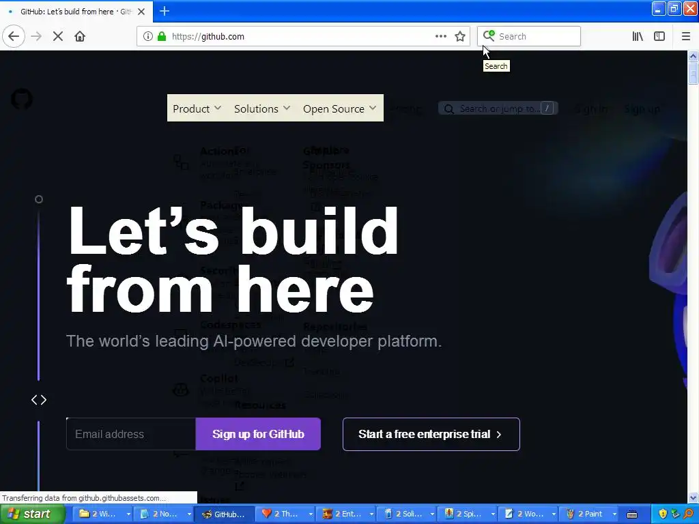This screenshot has height=524, width=699.
Task: Click the Firefox Search input box
Action: (529, 36)
